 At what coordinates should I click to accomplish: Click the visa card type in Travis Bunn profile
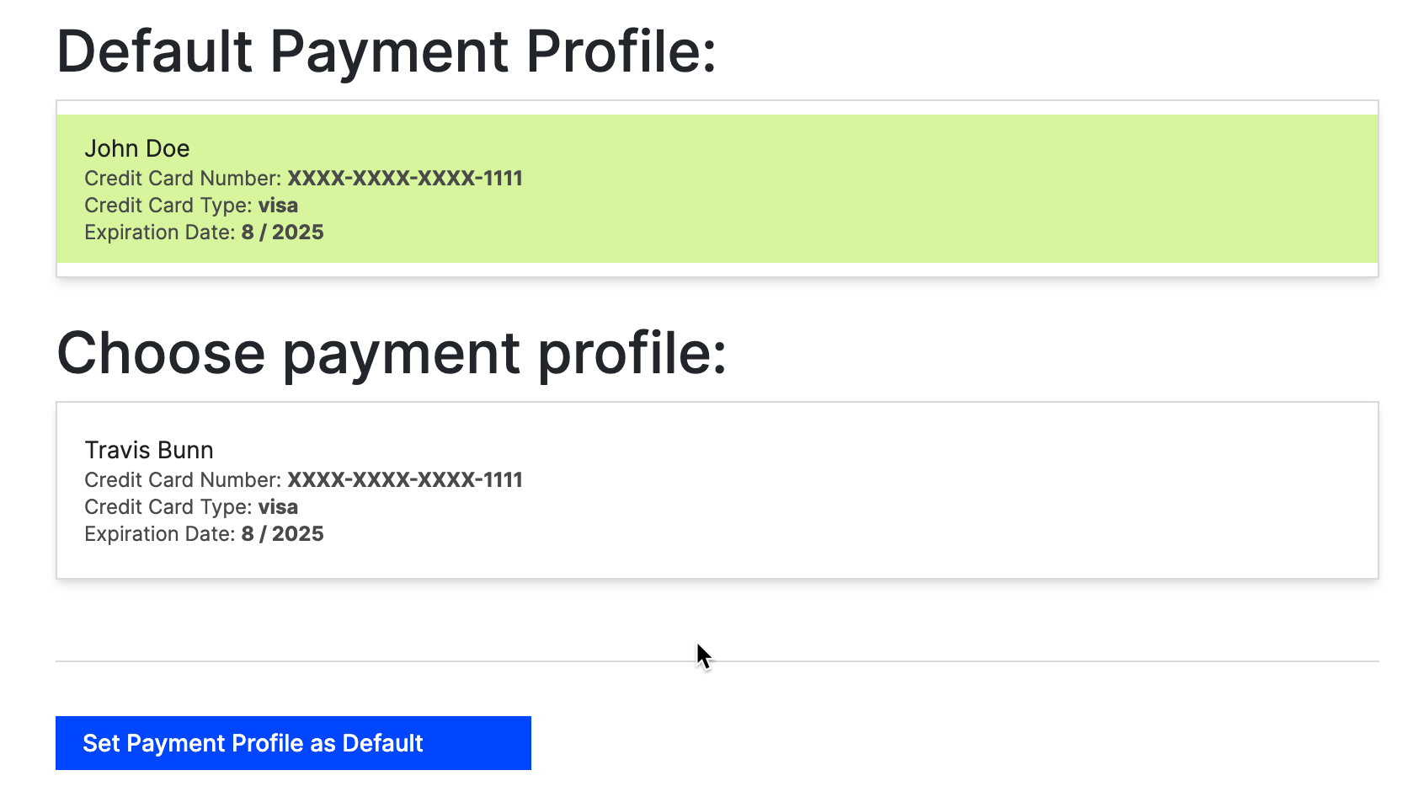278,506
